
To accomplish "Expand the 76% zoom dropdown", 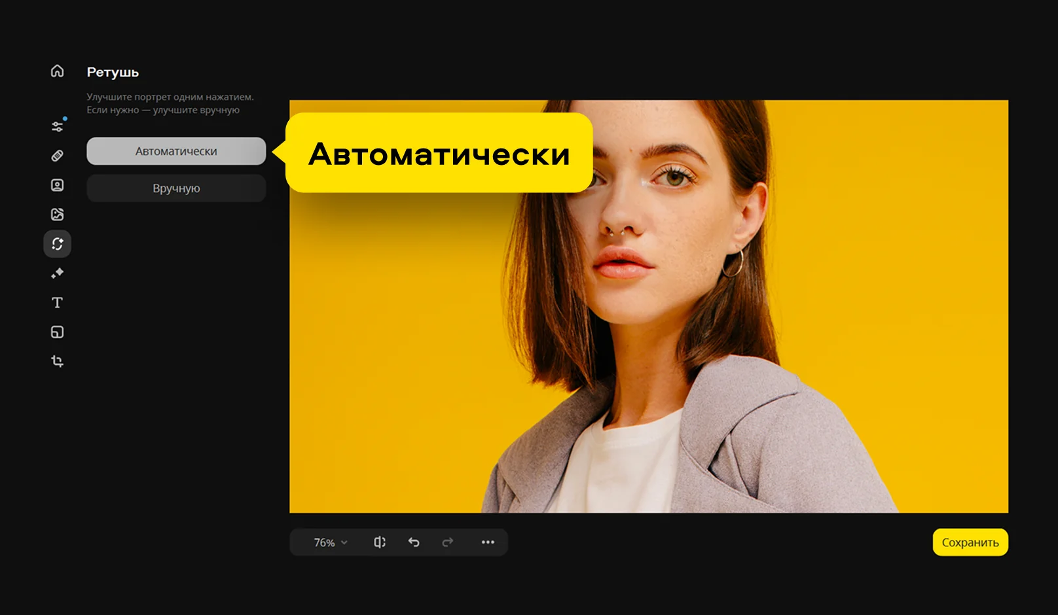I will [x=331, y=542].
